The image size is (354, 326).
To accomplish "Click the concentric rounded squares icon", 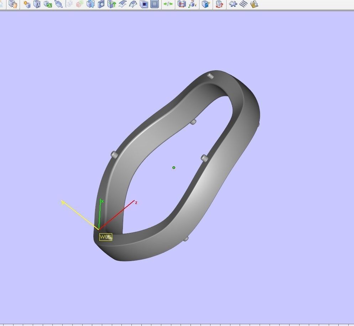I will (155, 4).
